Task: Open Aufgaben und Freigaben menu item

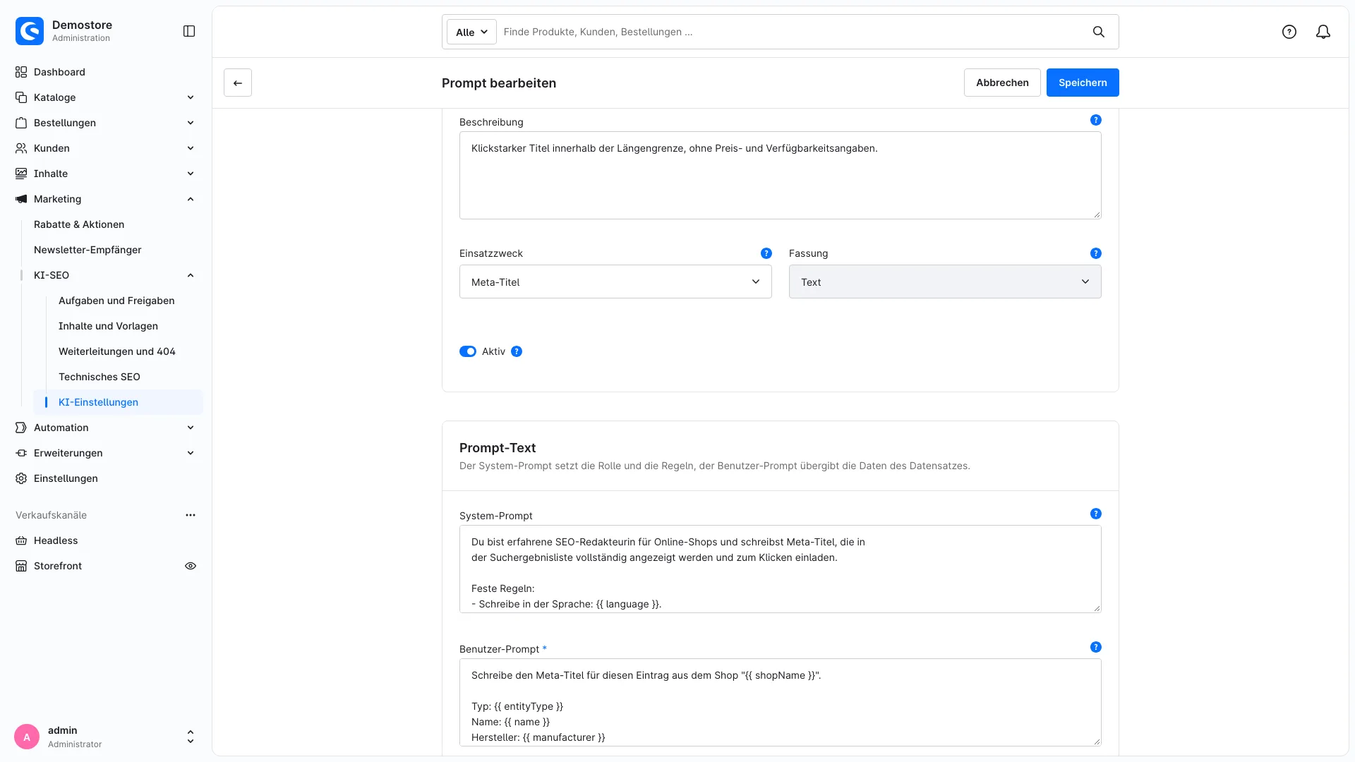Action: click(116, 301)
